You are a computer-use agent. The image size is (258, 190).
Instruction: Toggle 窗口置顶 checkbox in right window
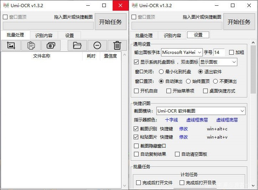(134, 17)
